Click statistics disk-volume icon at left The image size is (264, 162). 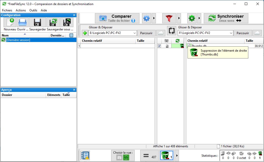click(x=223, y=153)
